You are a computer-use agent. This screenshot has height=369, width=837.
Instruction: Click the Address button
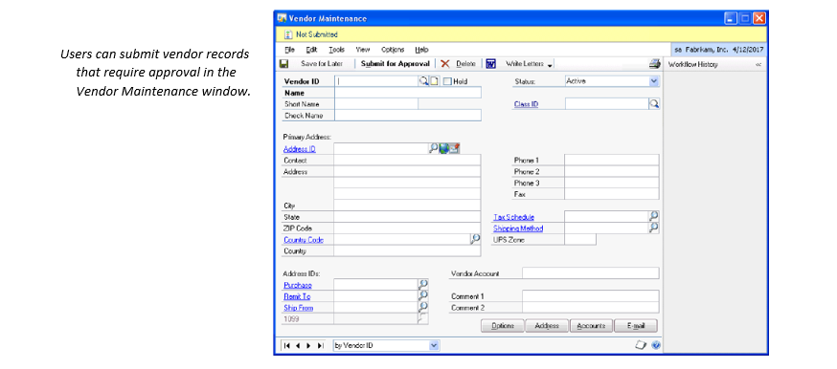point(547,326)
